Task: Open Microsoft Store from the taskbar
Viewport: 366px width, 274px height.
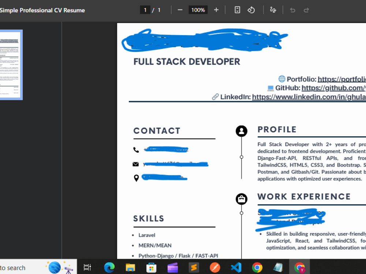Action: (x=151, y=267)
